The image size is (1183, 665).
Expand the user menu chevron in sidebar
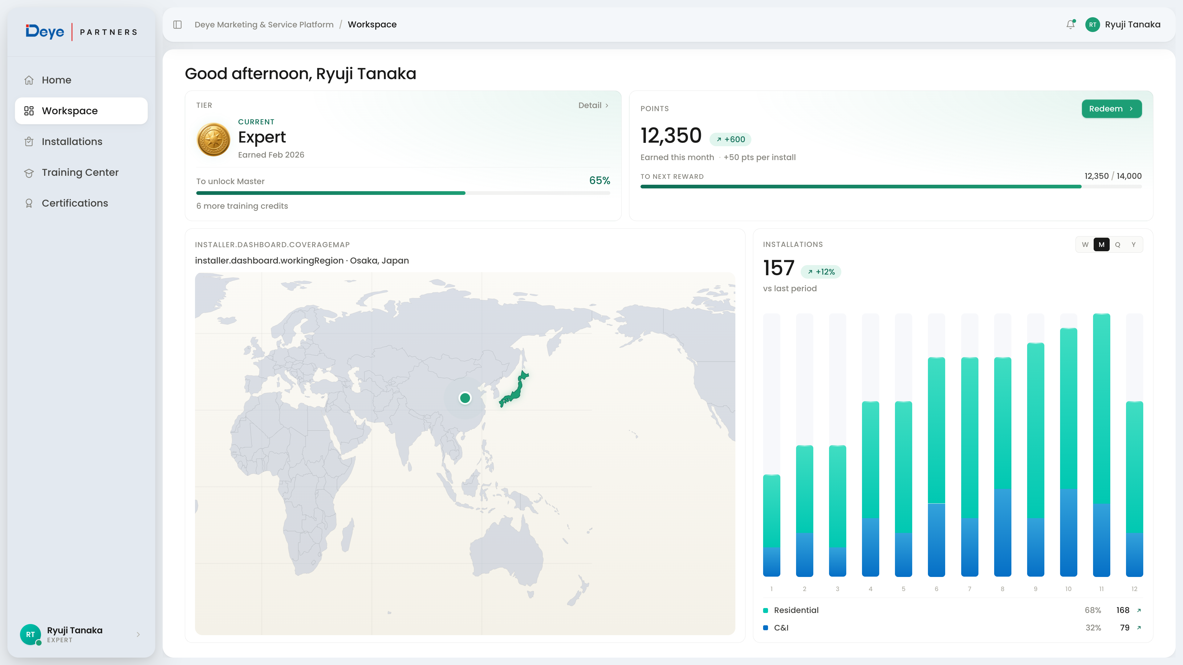138,634
